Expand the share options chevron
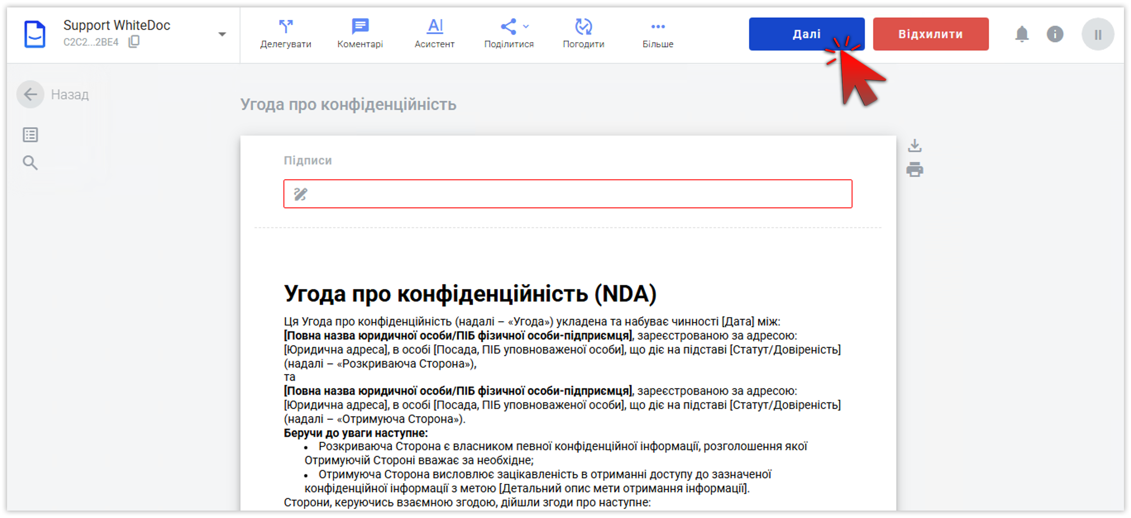1131x518 pixels. [x=526, y=27]
